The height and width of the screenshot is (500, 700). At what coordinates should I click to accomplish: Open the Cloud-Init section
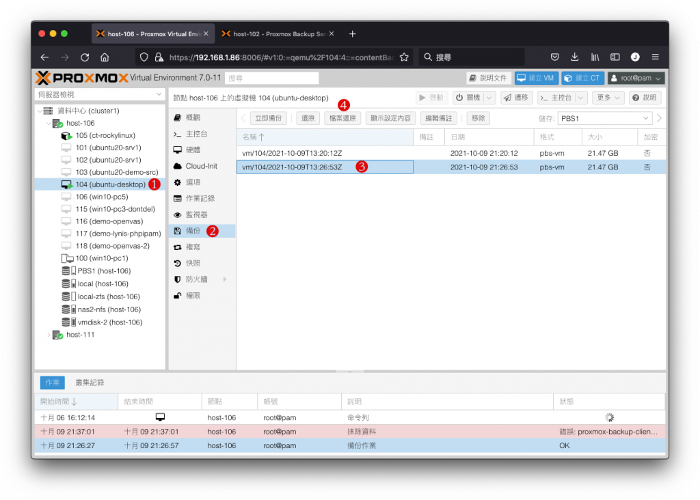(202, 166)
